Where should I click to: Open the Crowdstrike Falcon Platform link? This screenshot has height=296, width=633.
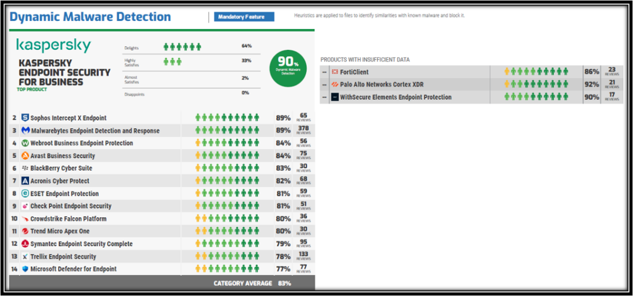pos(68,219)
